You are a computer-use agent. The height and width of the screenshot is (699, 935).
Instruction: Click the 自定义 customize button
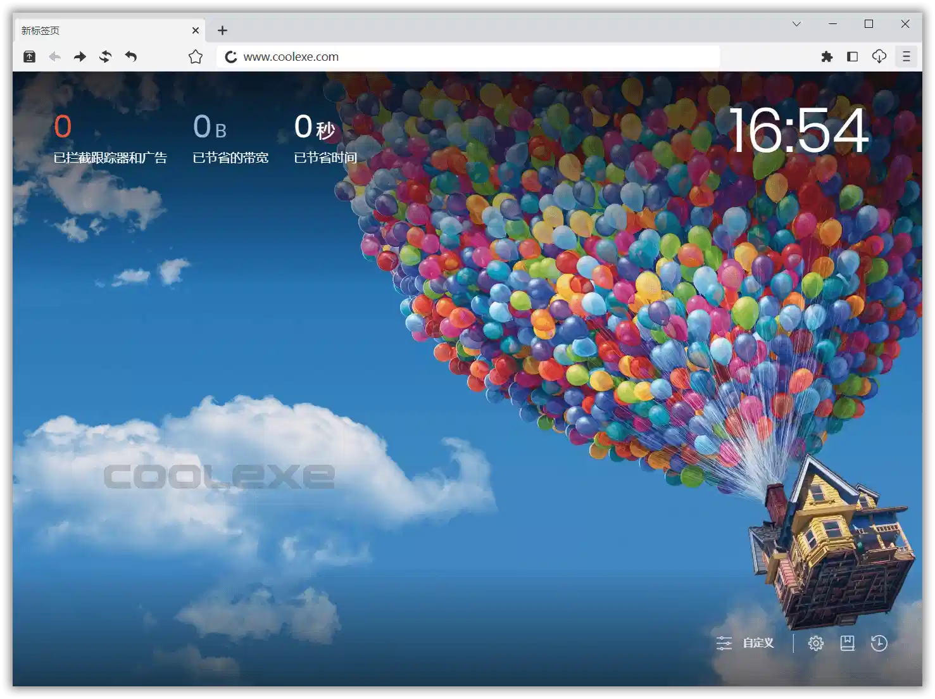pyautogui.click(x=758, y=643)
